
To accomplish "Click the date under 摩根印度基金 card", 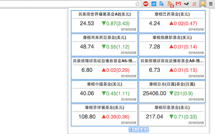I will click(196, 123).
